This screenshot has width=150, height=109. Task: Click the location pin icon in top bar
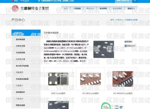coord(39,1)
